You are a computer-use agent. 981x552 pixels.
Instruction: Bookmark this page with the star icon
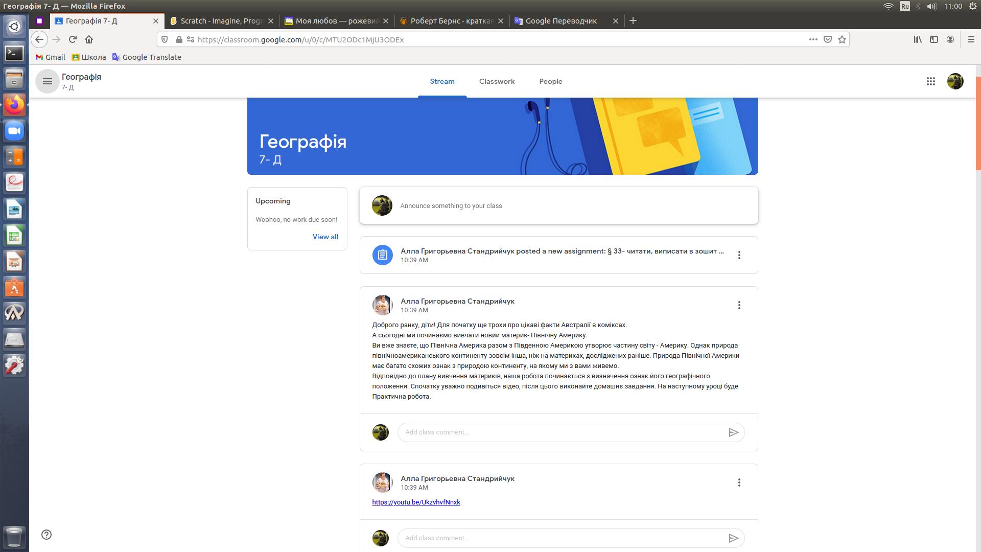point(842,39)
